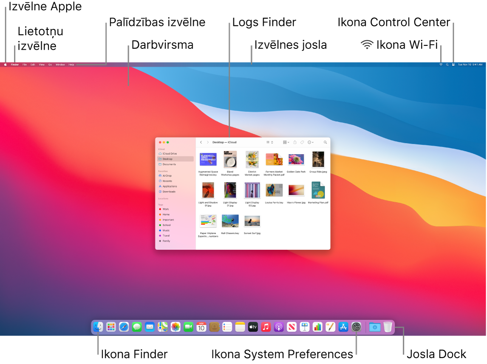Click the Tags button in the Finder toolbar

pyautogui.click(x=302, y=142)
